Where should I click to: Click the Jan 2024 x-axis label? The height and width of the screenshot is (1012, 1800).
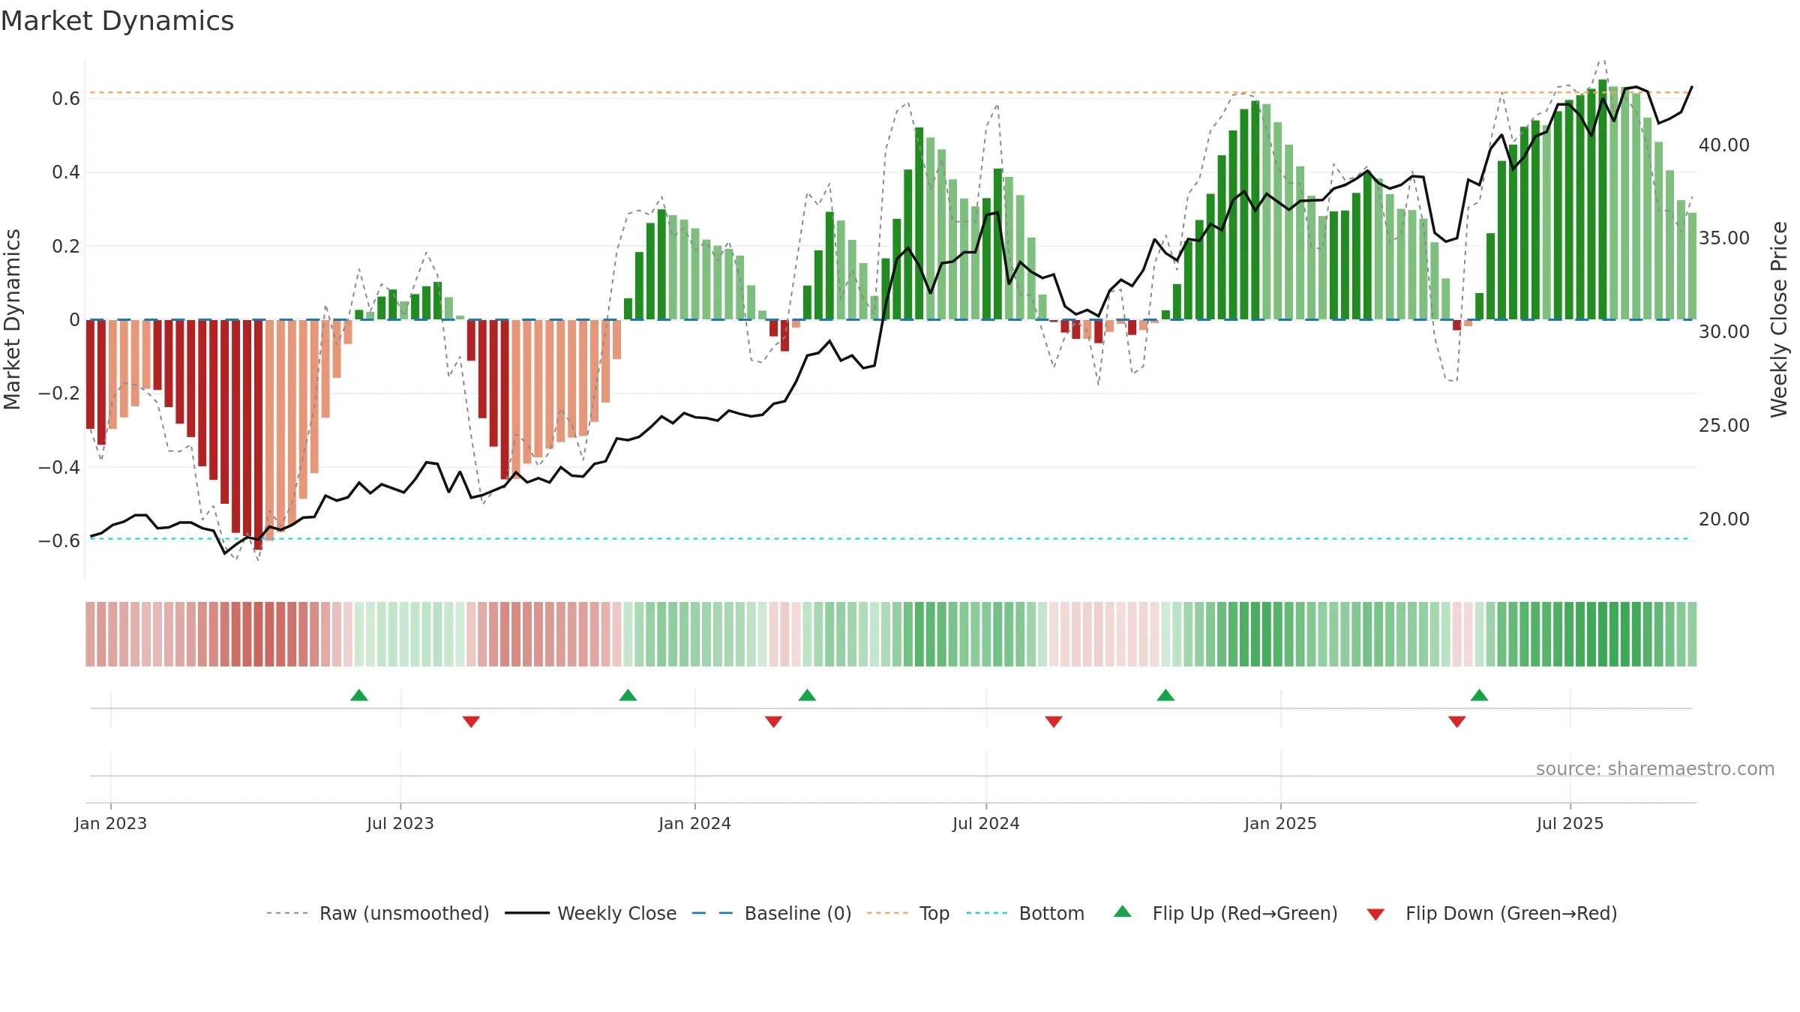pos(694,823)
